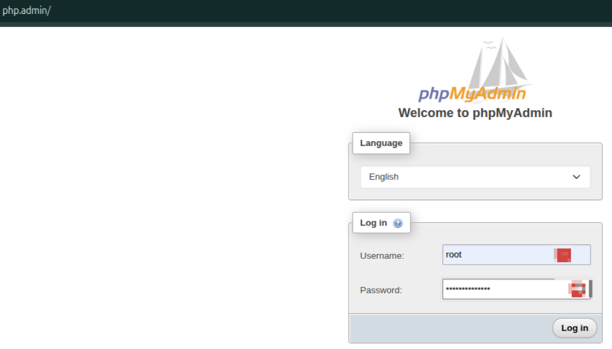Click the Welcome to phpMyAdmin heading

475,113
